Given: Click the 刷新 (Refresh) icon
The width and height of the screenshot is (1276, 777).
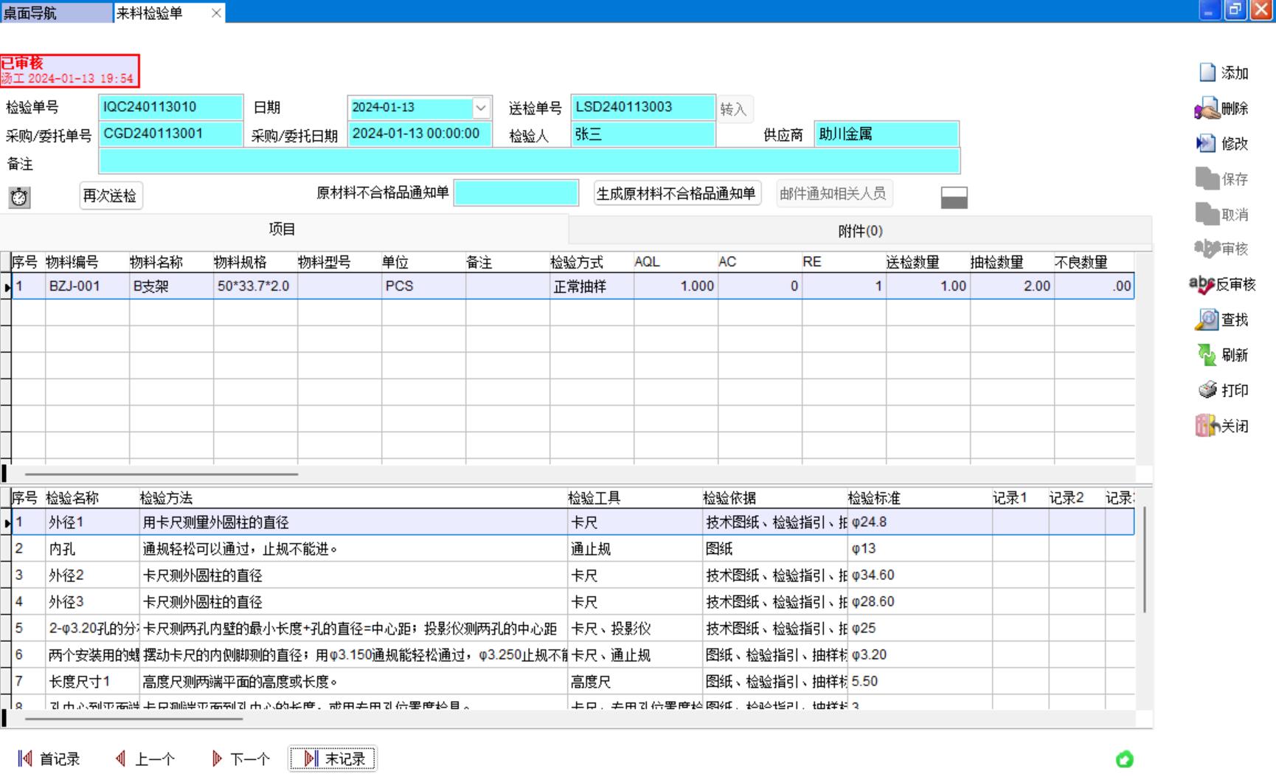Looking at the screenshot, I should tap(1207, 355).
